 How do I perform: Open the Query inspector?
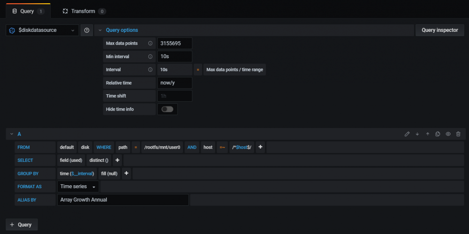(x=440, y=30)
